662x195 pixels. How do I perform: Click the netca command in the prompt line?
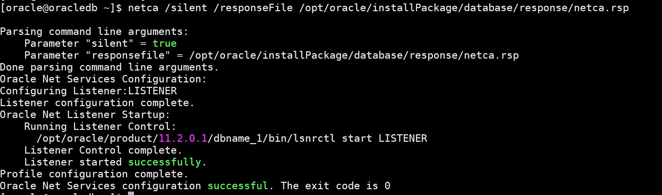(143, 7)
